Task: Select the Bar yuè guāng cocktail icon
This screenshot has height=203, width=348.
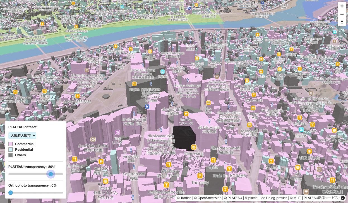Action: point(300,69)
